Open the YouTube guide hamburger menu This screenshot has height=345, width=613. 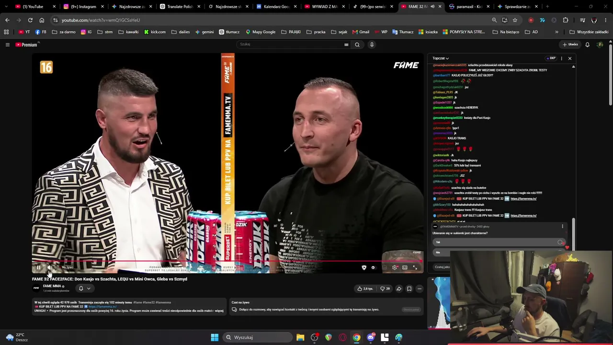point(7,45)
